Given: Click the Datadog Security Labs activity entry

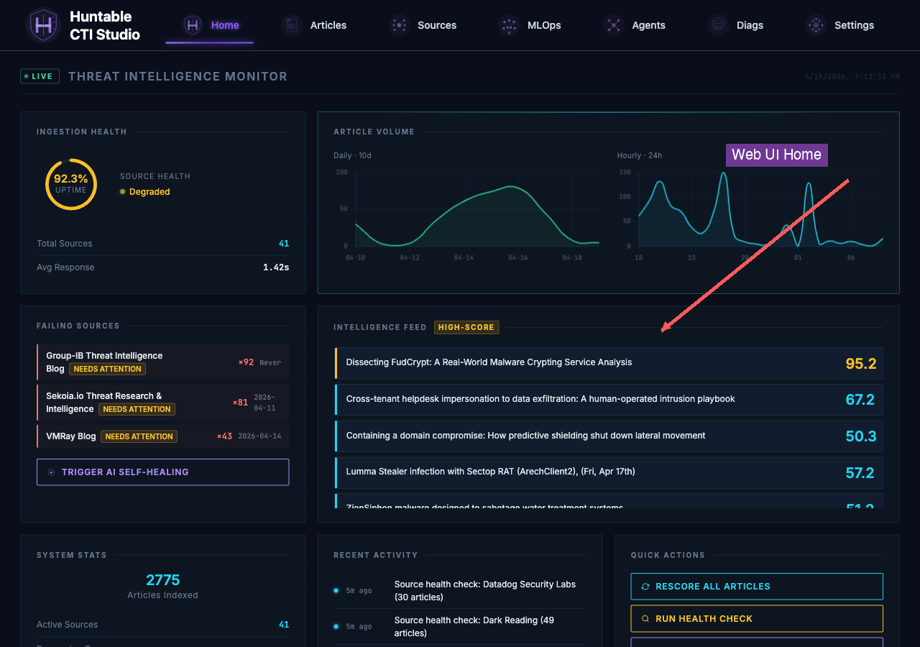Looking at the screenshot, I should tap(460, 591).
